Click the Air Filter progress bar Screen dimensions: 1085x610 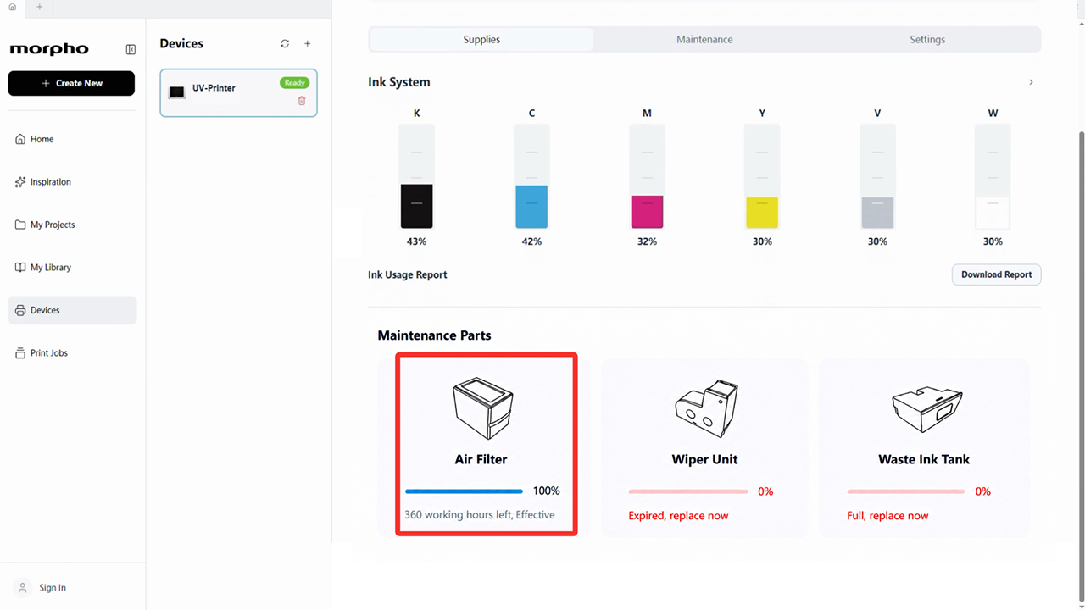(x=464, y=491)
